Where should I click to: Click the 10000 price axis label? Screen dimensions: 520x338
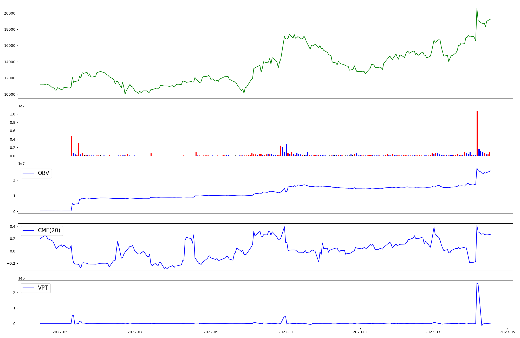coord(10,94)
